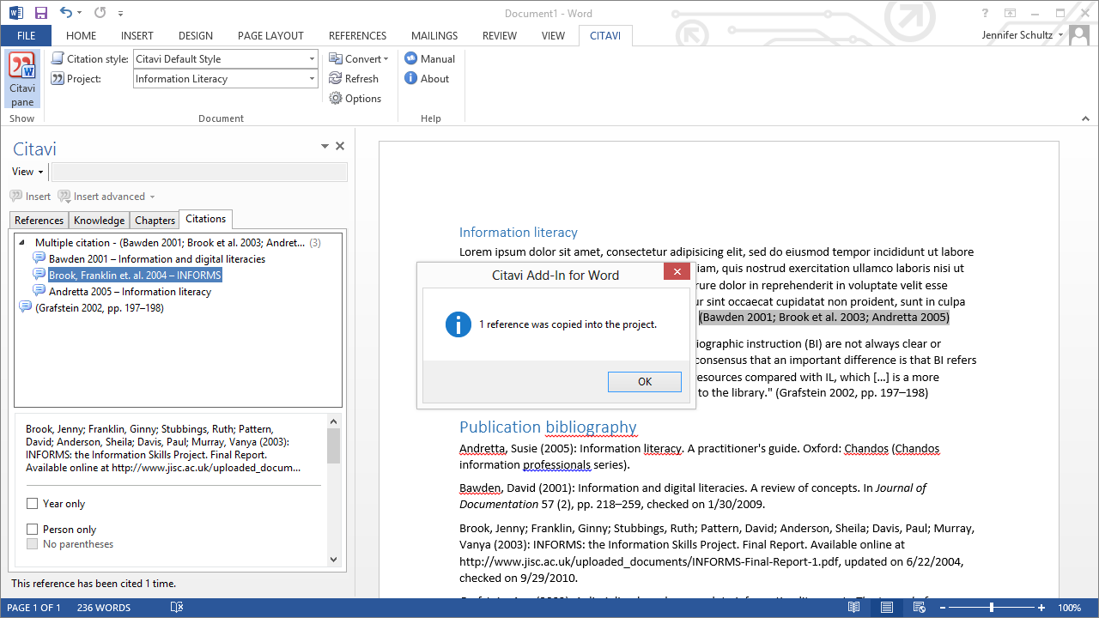Open the Insert advanced dropdown
This screenshot has width=1099, height=618.
point(106,197)
